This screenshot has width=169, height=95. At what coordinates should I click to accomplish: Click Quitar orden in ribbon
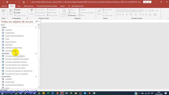pos(40,16)
